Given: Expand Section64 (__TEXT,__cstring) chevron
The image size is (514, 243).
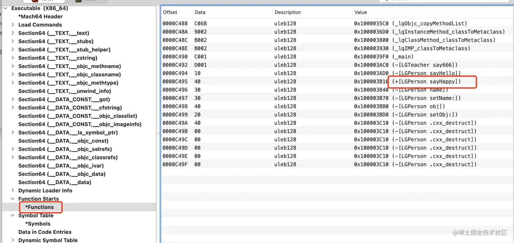Looking at the screenshot, I should point(13,58).
